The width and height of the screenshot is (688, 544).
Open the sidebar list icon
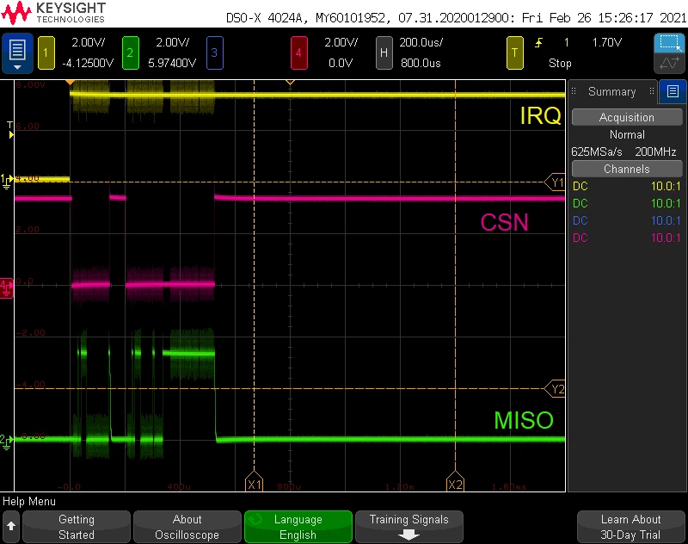click(673, 91)
